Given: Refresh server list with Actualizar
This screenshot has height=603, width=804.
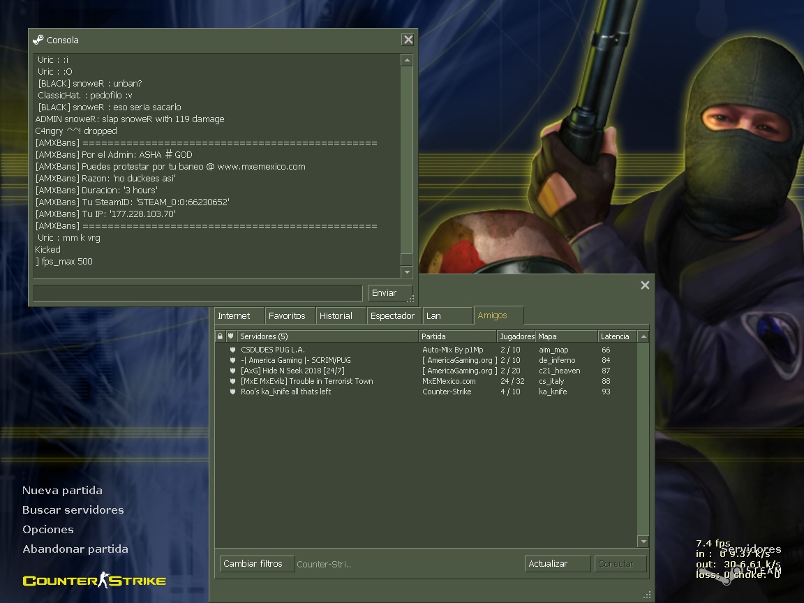Looking at the screenshot, I should (558, 563).
